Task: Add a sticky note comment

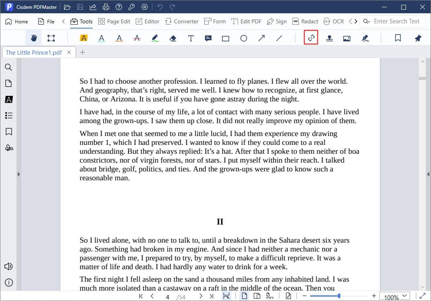Action: [208, 37]
